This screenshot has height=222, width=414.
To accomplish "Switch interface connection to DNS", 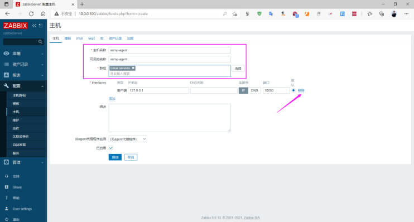I will point(254,90).
